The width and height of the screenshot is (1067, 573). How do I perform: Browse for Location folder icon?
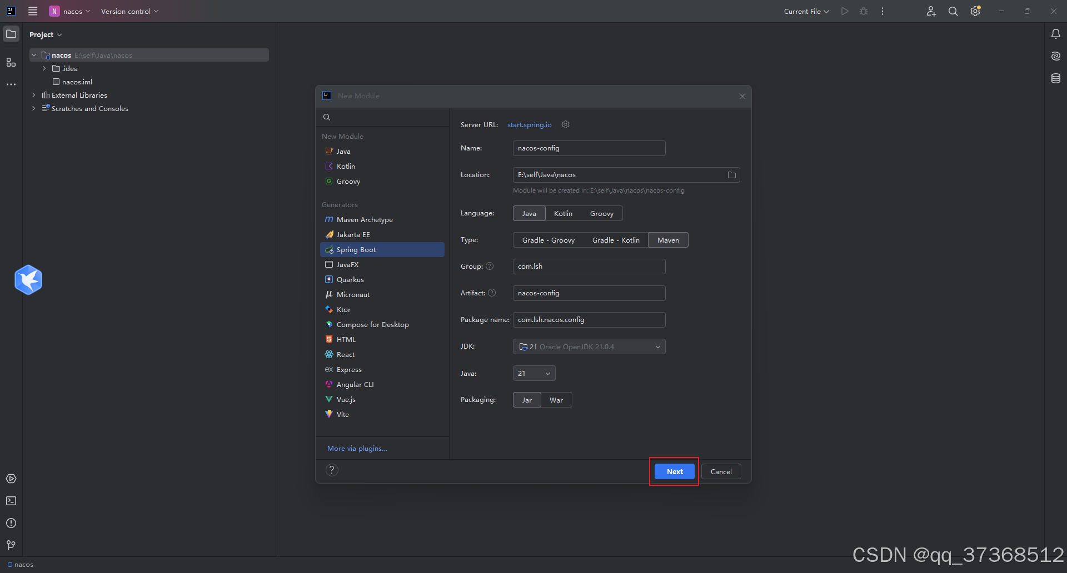coord(732,175)
